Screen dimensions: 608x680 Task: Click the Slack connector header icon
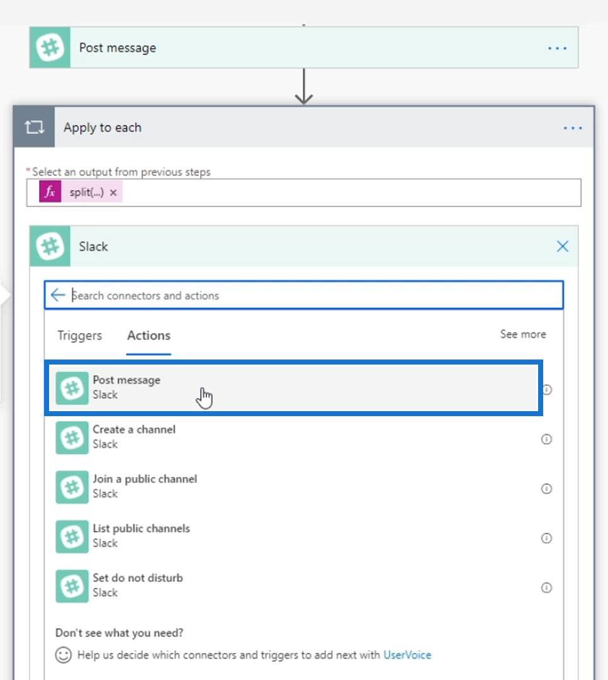pyautogui.click(x=50, y=246)
